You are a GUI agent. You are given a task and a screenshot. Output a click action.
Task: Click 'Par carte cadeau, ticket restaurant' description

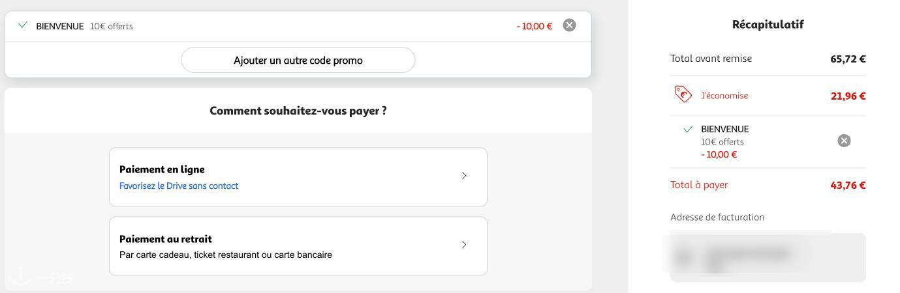225,255
